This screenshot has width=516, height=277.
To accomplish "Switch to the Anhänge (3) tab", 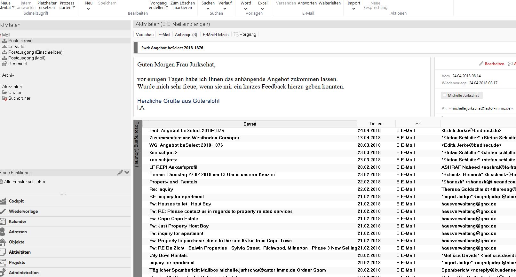I will (x=186, y=35).
